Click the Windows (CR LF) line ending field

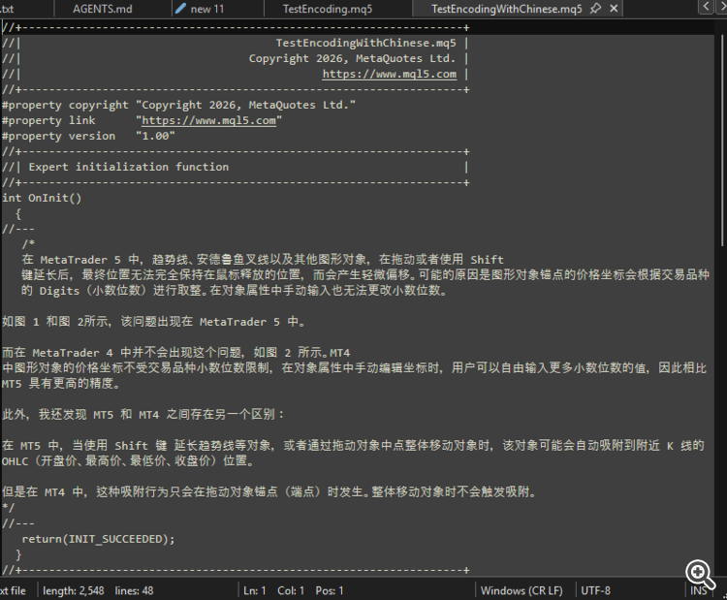pyautogui.click(x=522, y=590)
